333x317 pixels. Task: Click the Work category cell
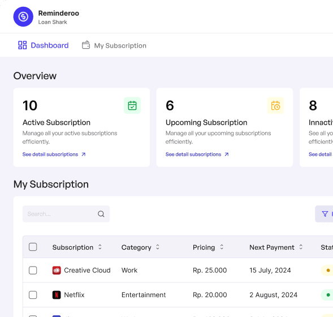click(x=129, y=270)
